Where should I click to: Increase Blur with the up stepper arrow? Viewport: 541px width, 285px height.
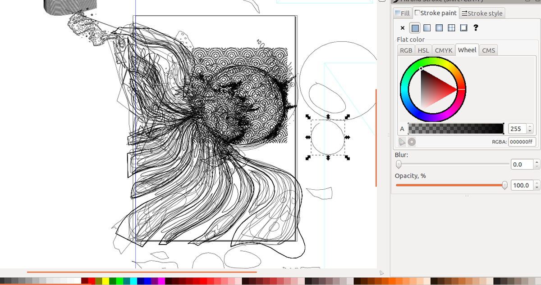[536, 162]
